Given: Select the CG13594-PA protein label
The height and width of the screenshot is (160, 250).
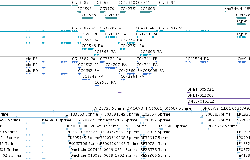Looking at the screenshot, I should tap(197, 59).
